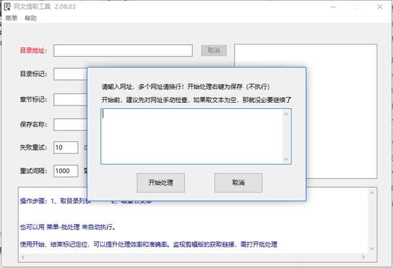The image size is (393, 268).
Task: Click the app icon in title bar
Action: pyautogui.click(x=7, y=7)
